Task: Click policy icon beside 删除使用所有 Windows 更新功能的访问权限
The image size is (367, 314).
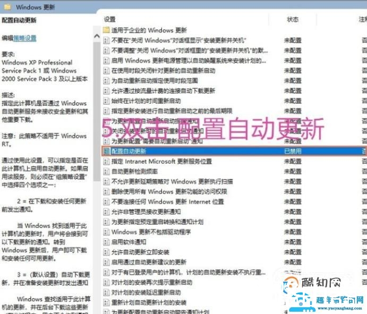Action: click(x=106, y=192)
